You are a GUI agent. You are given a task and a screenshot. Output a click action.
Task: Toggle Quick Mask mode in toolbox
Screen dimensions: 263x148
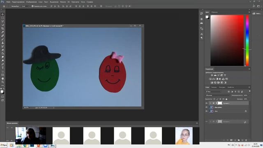point(2,97)
